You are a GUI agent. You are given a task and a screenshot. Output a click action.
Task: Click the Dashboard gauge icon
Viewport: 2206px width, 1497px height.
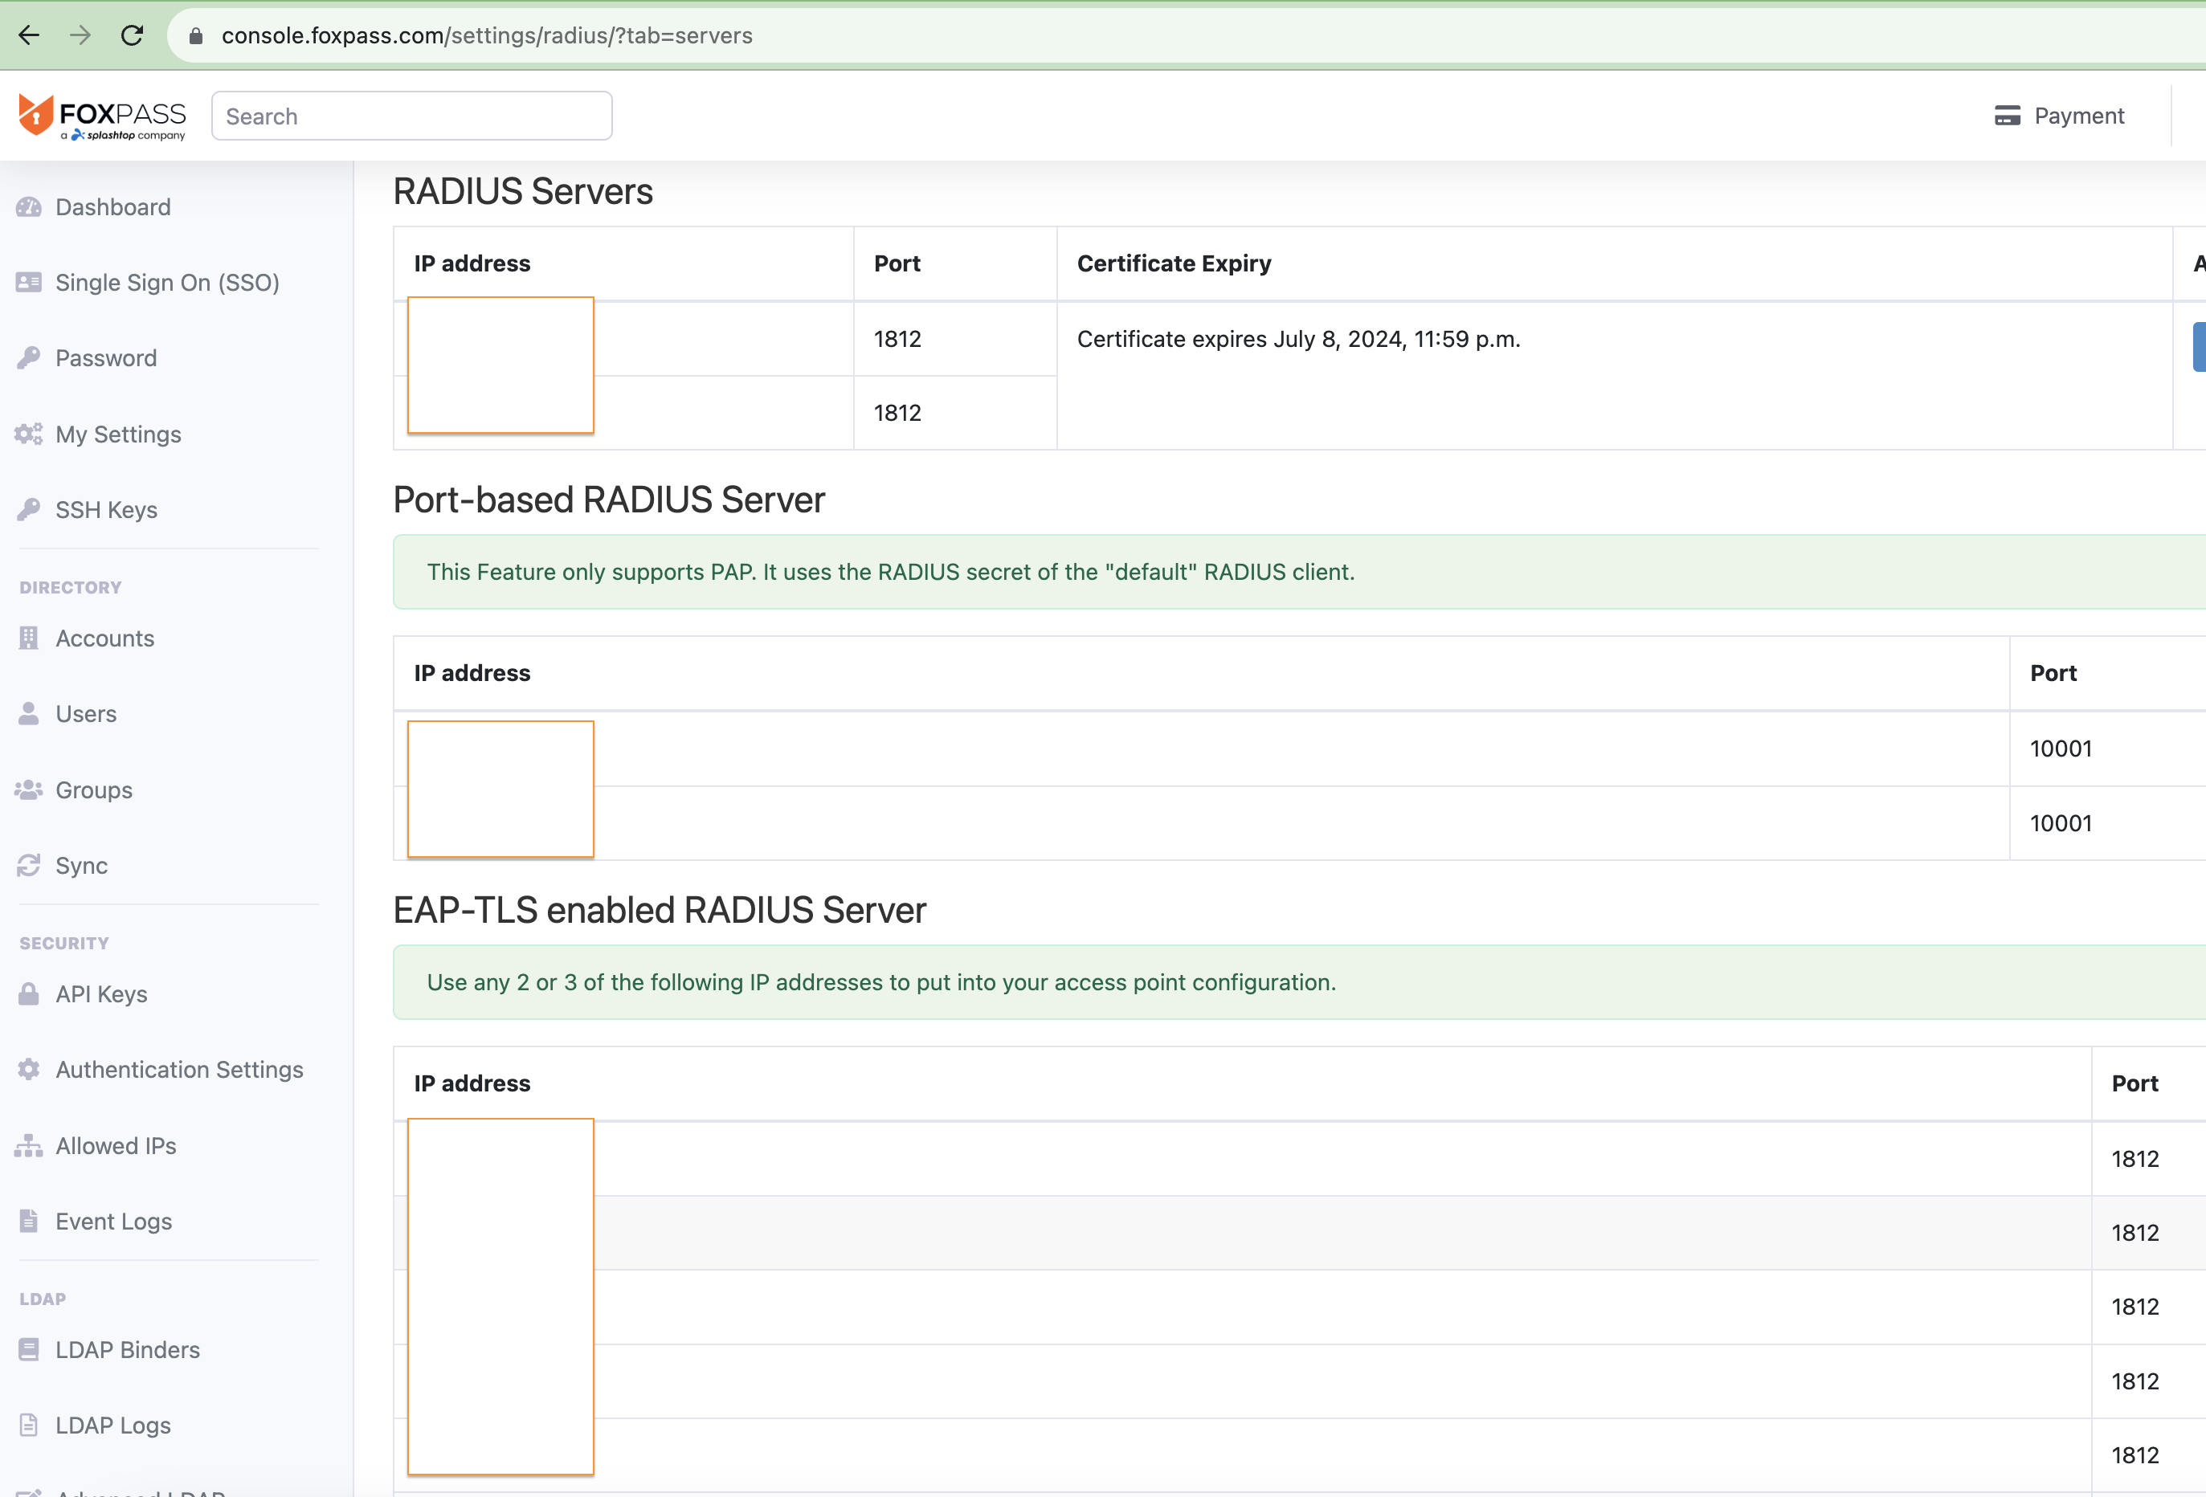[x=28, y=207]
